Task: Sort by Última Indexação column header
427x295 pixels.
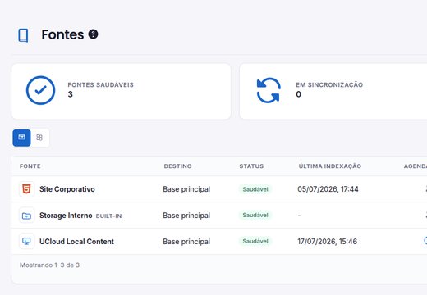Action: click(330, 166)
